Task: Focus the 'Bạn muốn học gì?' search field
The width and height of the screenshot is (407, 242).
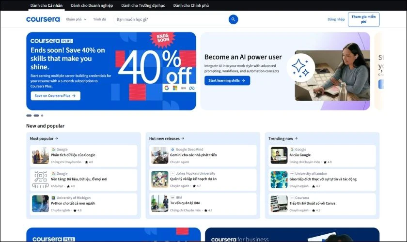Action: (x=172, y=19)
